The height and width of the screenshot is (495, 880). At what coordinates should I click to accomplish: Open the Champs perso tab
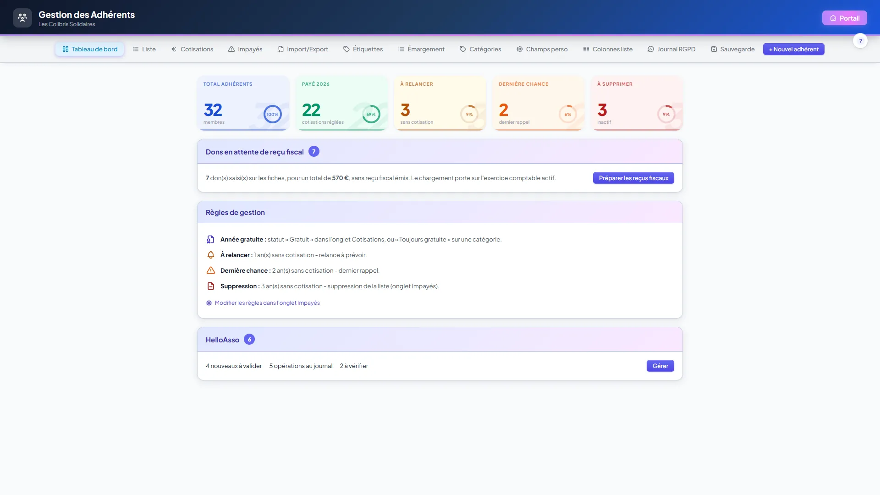click(542, 49)
